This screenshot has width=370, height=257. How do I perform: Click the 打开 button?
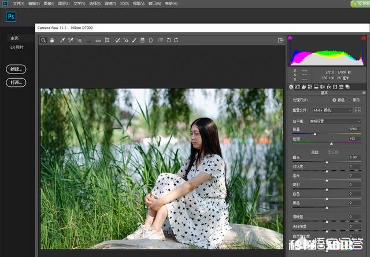point(16,83)
